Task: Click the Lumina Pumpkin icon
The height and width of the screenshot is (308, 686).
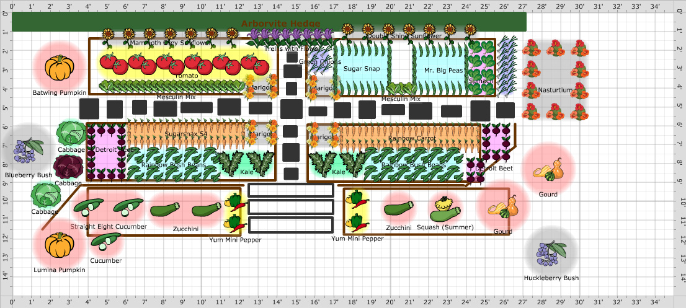Action: pos(59,245)
